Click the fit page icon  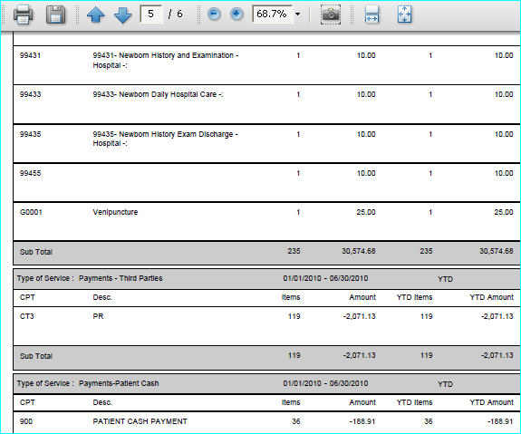pos(404,14)
